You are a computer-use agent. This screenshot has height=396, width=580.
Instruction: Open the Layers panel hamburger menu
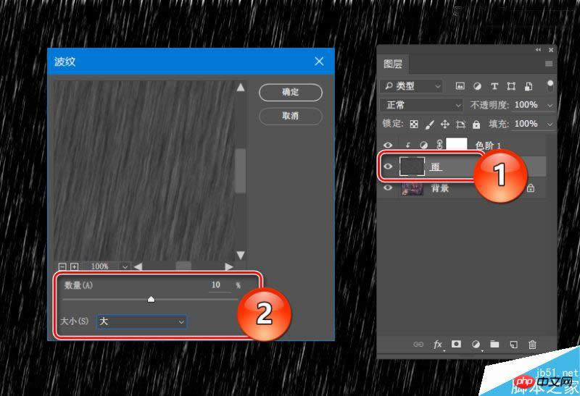coord(548,64)
